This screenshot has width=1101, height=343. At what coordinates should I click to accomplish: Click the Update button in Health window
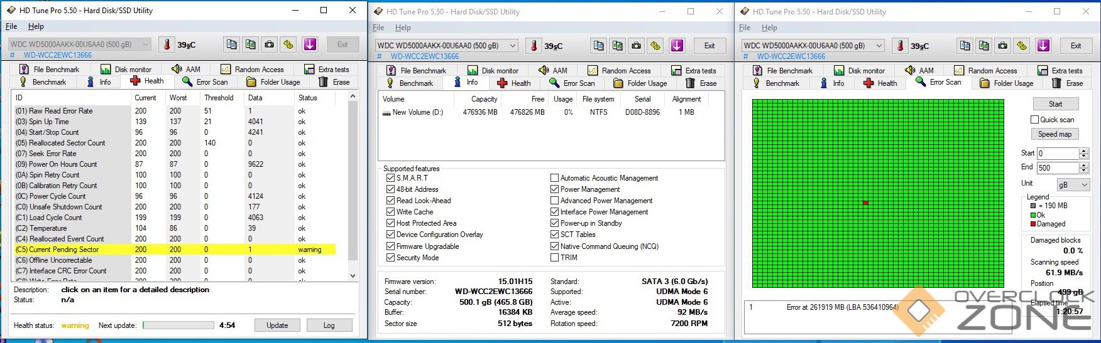coord(277,325)
